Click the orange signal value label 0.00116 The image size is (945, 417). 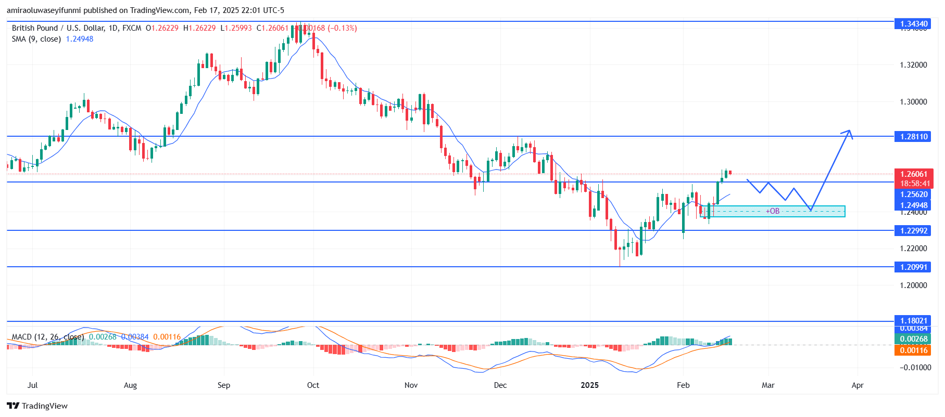[914, 350]
